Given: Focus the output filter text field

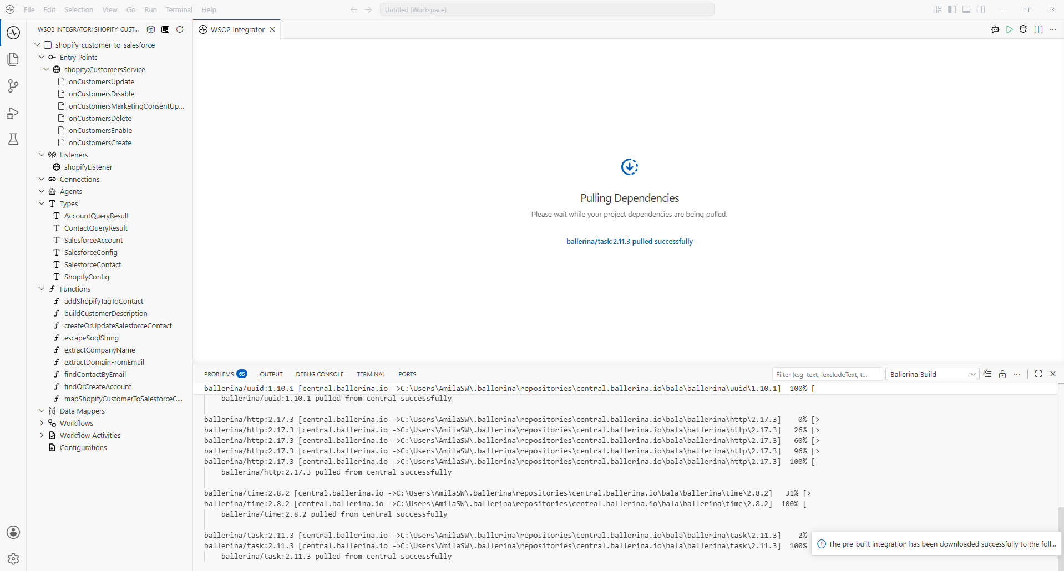Looking at the screenshot, I should 827,374.
